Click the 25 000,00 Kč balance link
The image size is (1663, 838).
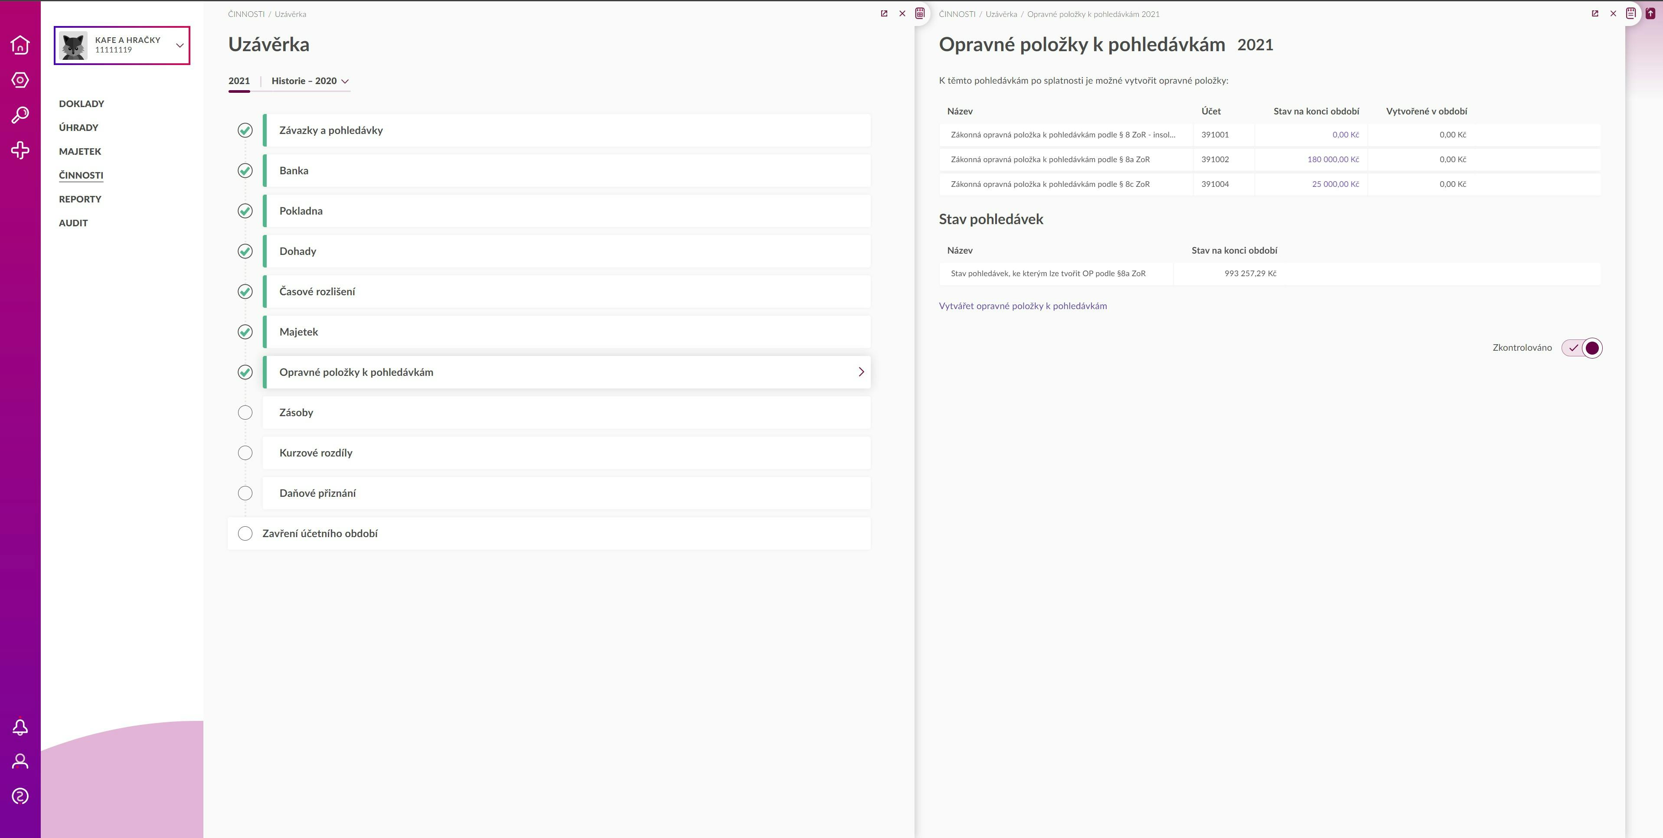click(x=1335, y=185)
